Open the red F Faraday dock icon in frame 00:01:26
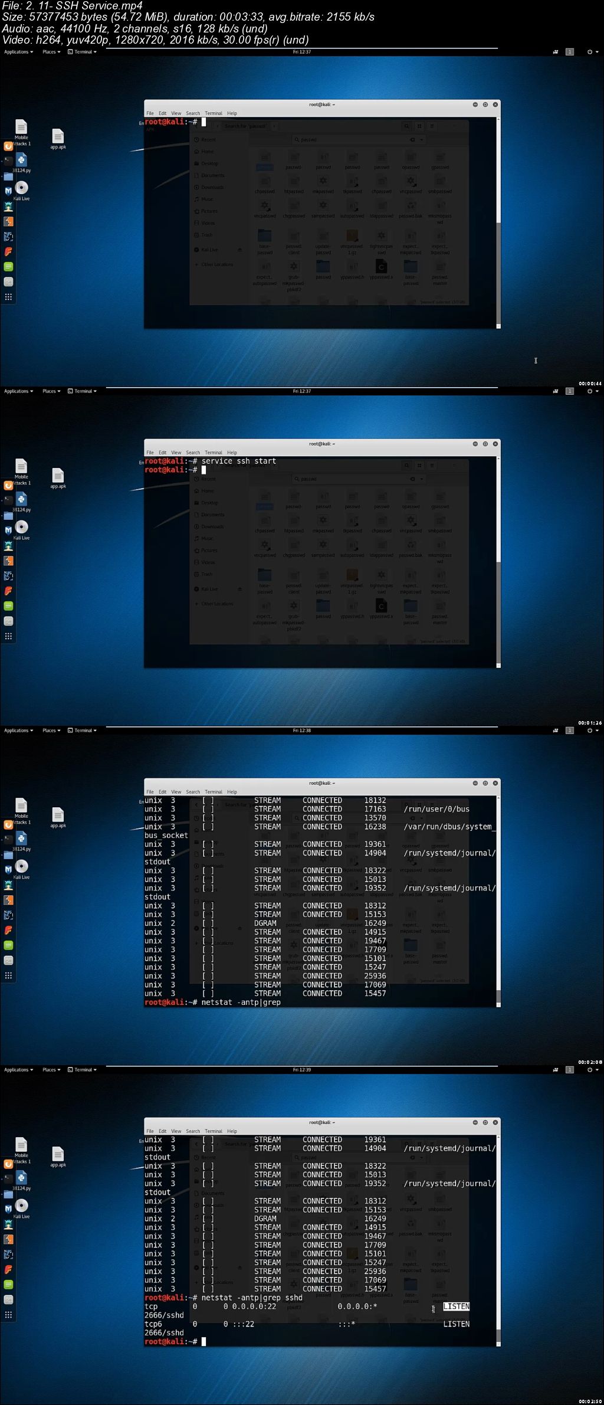This screenshot has width=604, height=1405. click(x=8, y=591)
